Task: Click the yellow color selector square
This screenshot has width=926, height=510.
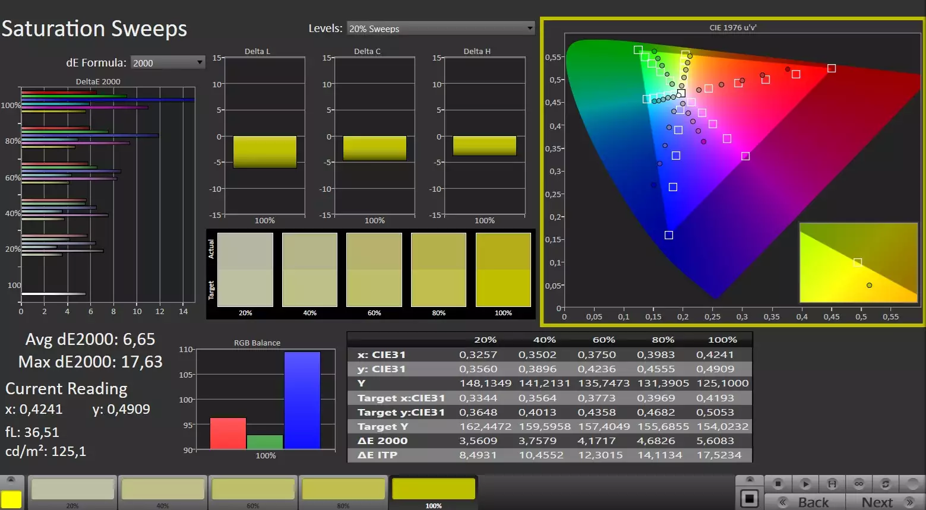Action: coord(11,499)
